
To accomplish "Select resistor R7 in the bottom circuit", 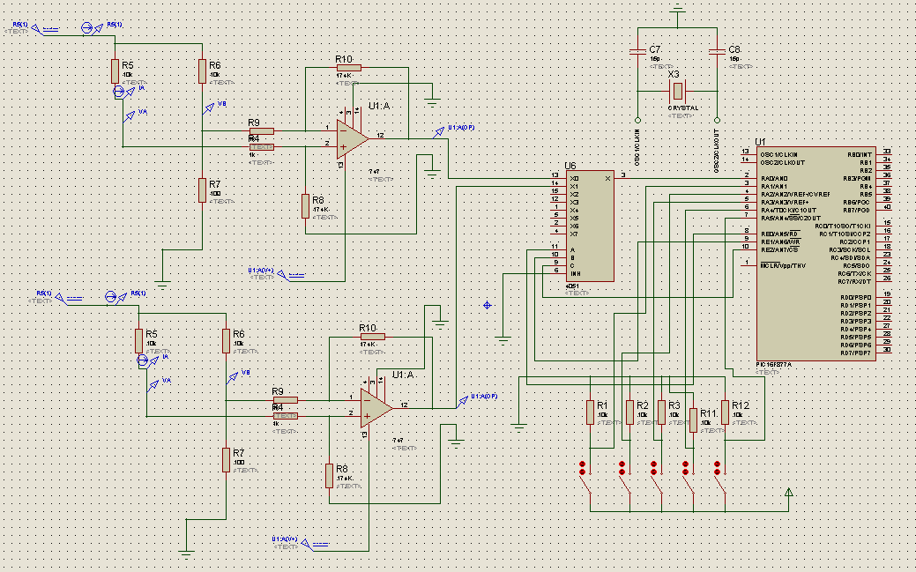I will (226, 459).
